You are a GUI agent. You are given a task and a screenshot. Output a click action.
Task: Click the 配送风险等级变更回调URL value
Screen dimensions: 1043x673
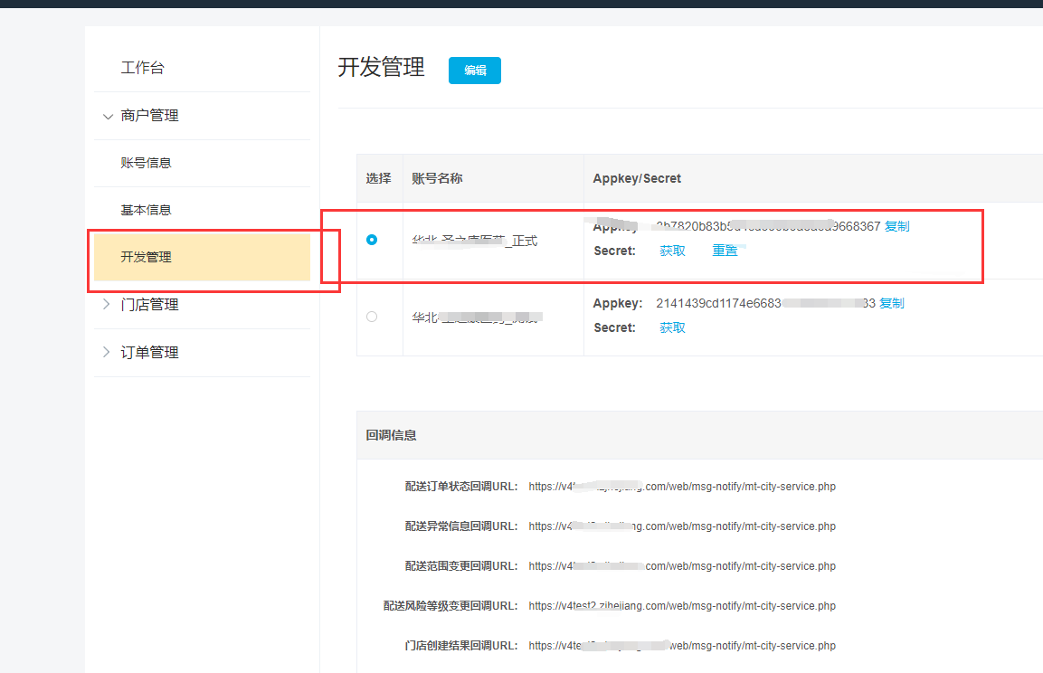point(681,606)
